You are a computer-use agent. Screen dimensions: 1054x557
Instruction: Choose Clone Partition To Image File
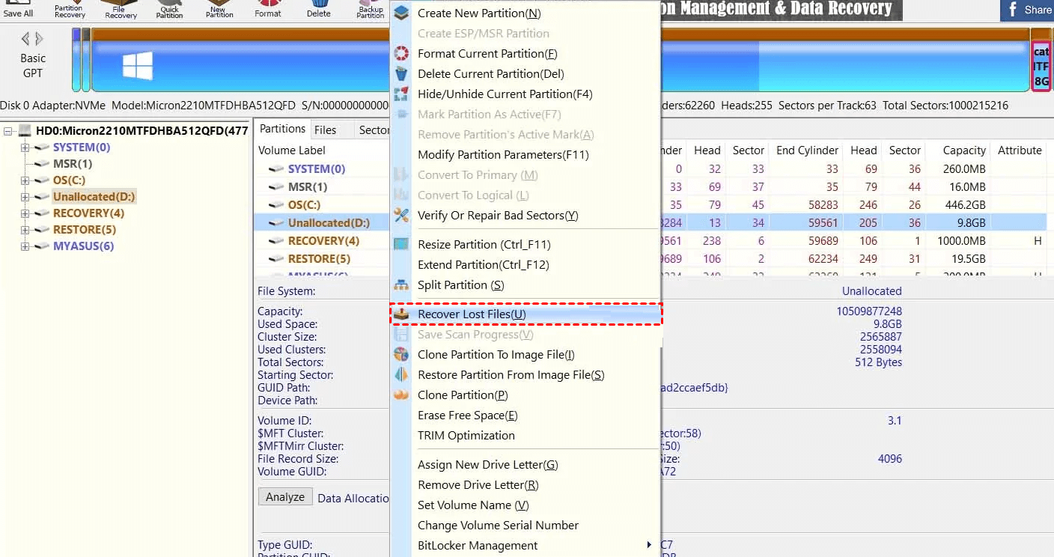[526, 355]
